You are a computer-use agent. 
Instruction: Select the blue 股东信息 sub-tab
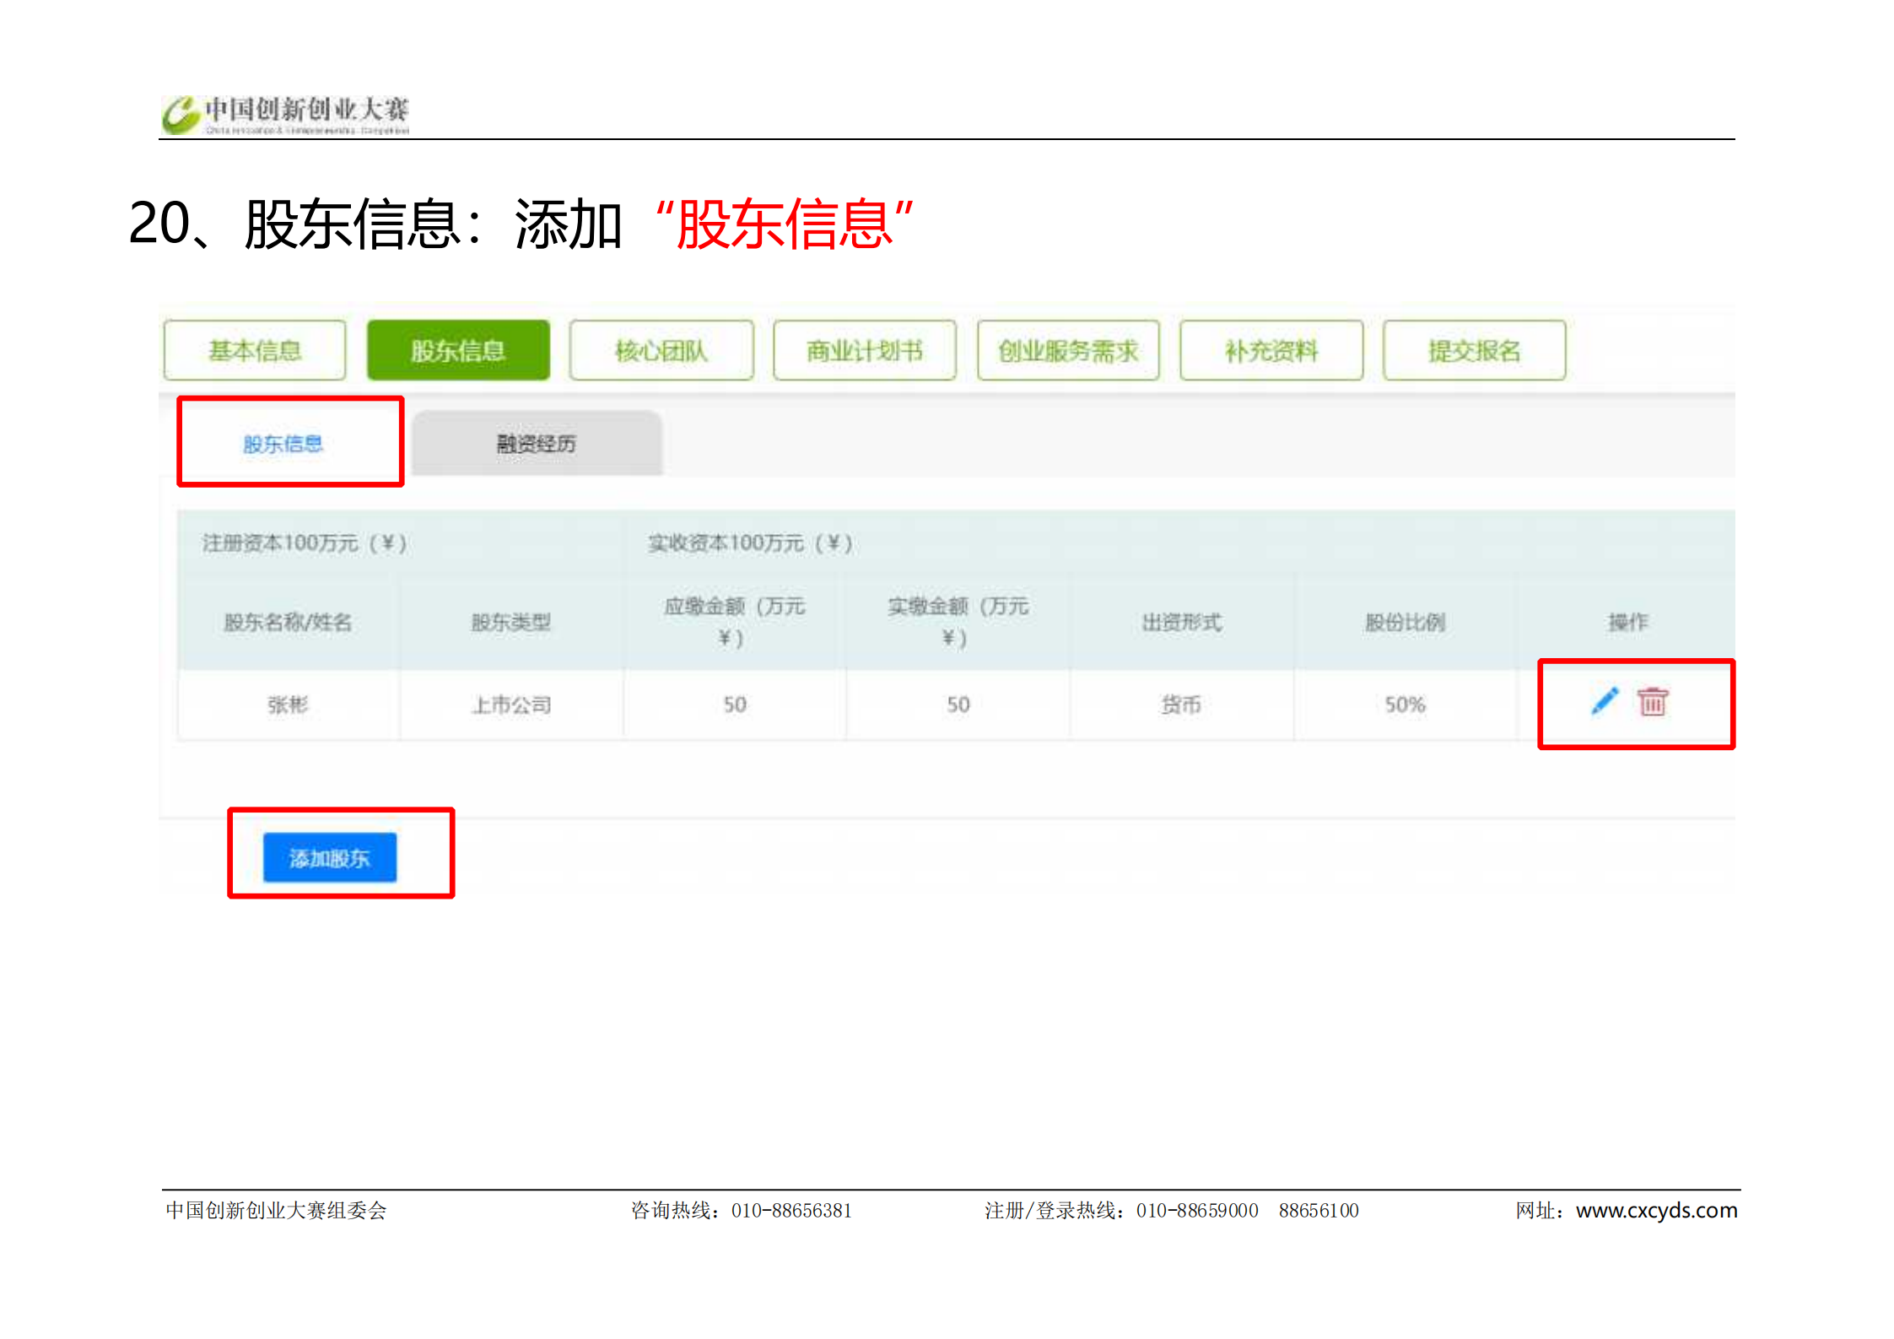[x=283, y=444]
